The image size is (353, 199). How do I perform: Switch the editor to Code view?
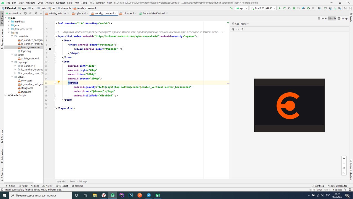322,19
